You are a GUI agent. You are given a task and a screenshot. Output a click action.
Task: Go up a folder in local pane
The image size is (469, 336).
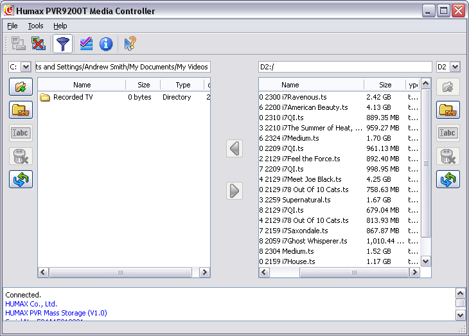click(21, 87)
